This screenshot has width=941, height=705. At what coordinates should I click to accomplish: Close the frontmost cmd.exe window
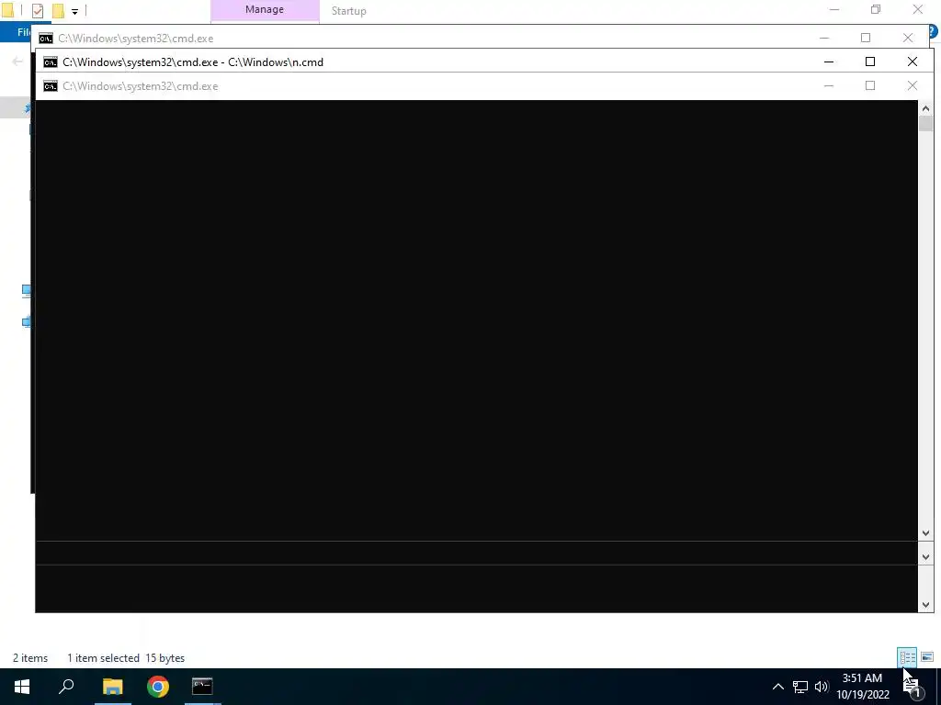(x=913, y=85)
